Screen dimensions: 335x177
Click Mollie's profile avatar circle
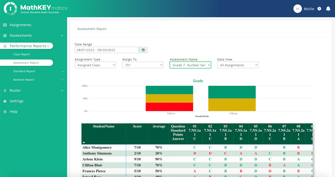tap(297, 9)
